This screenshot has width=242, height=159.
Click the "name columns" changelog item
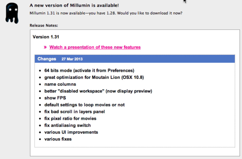click(x=60, y=84)
